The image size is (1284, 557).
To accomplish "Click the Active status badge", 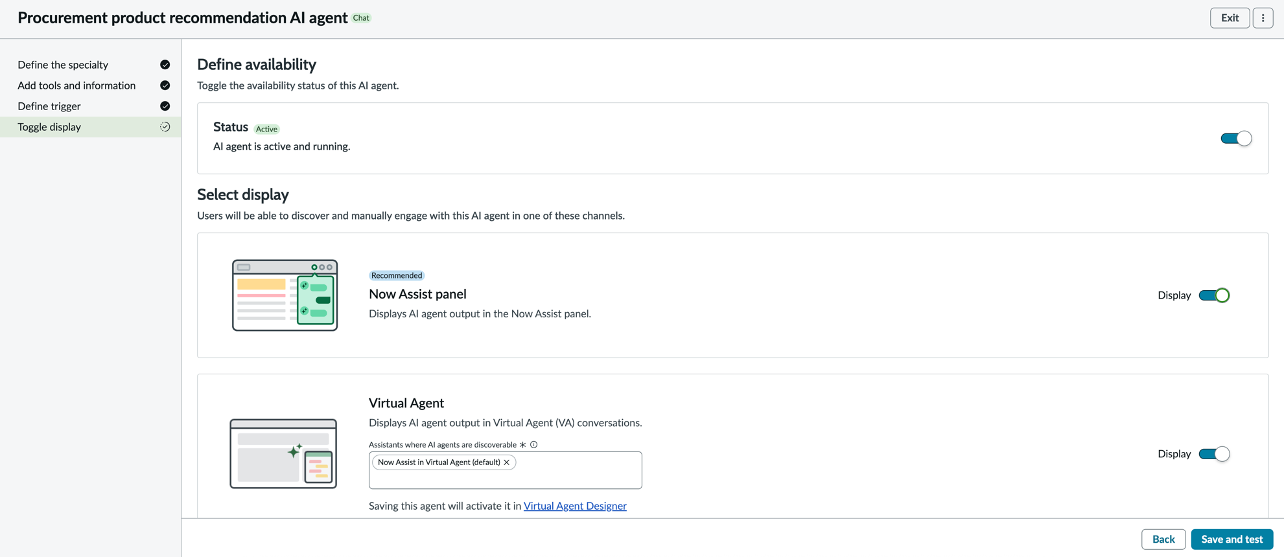I will [x=266, y=129].
